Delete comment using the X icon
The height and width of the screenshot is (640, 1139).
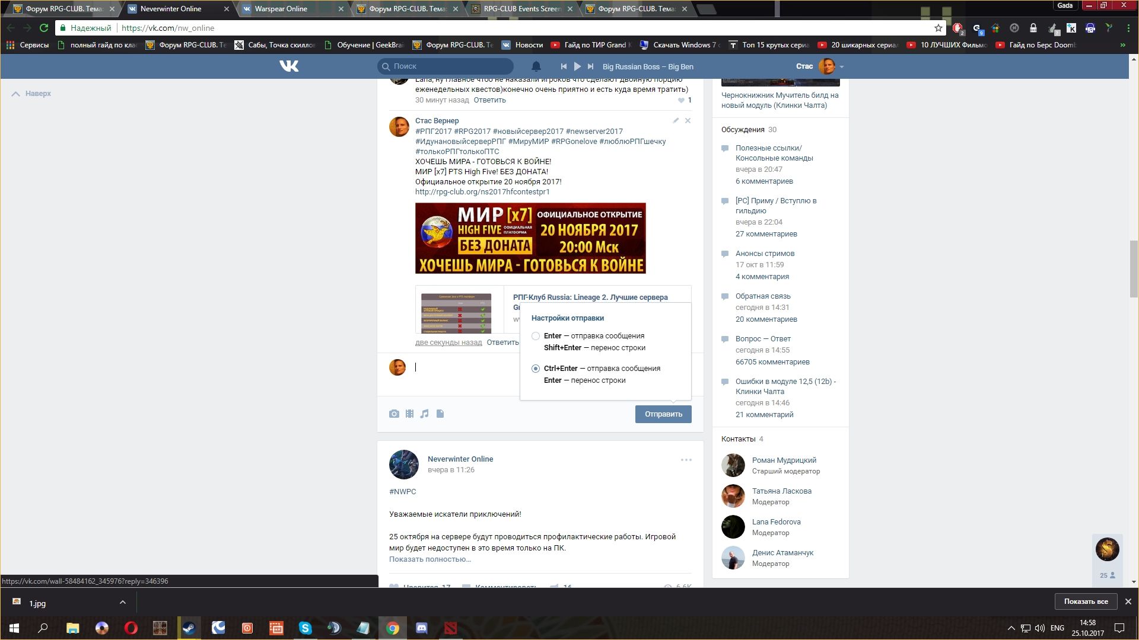[688, 120]
